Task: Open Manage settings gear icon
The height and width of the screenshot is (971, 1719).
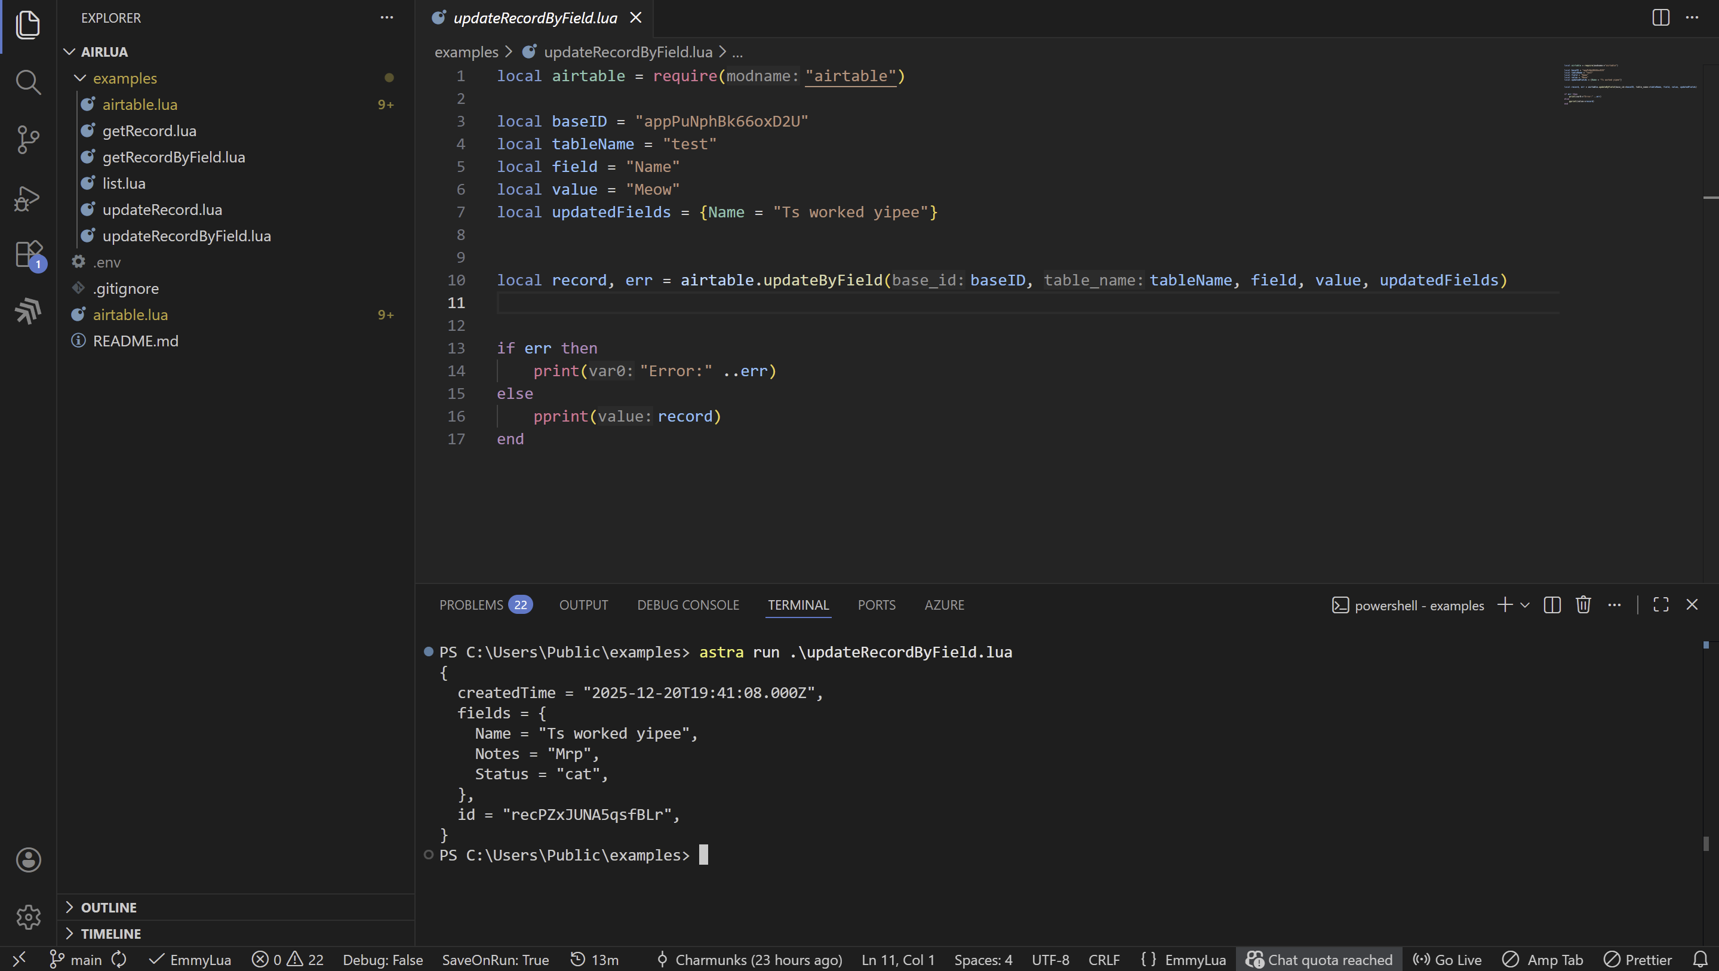Action: tap(28, 917)
